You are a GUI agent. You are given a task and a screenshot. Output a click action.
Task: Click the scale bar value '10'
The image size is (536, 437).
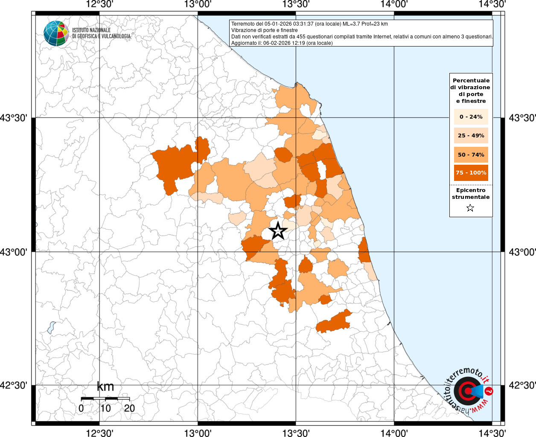tap(105, 408)
